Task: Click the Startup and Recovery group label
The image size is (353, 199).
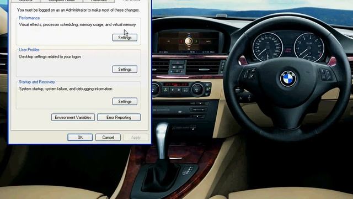Action: (x=37, y=82)
